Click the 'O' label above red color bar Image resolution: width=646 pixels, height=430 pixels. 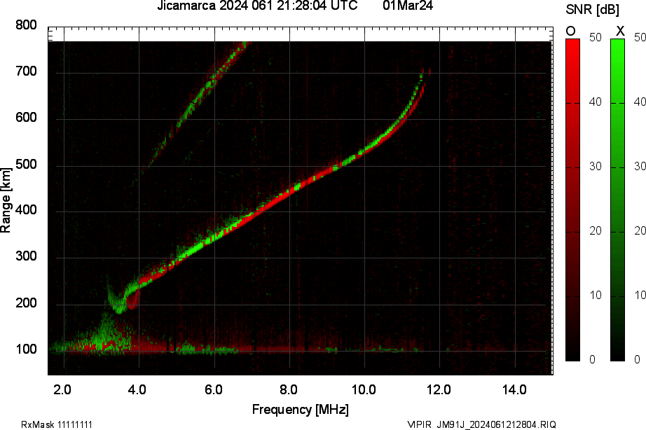tap(571, 31)
